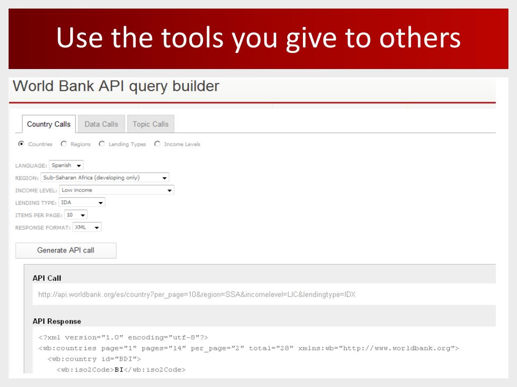Click the REGION: field label

point(27,178)
